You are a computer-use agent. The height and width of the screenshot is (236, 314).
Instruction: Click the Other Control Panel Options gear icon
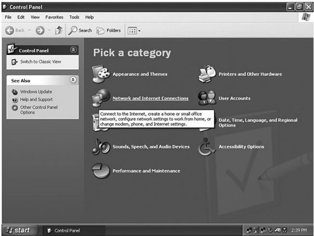14,108
